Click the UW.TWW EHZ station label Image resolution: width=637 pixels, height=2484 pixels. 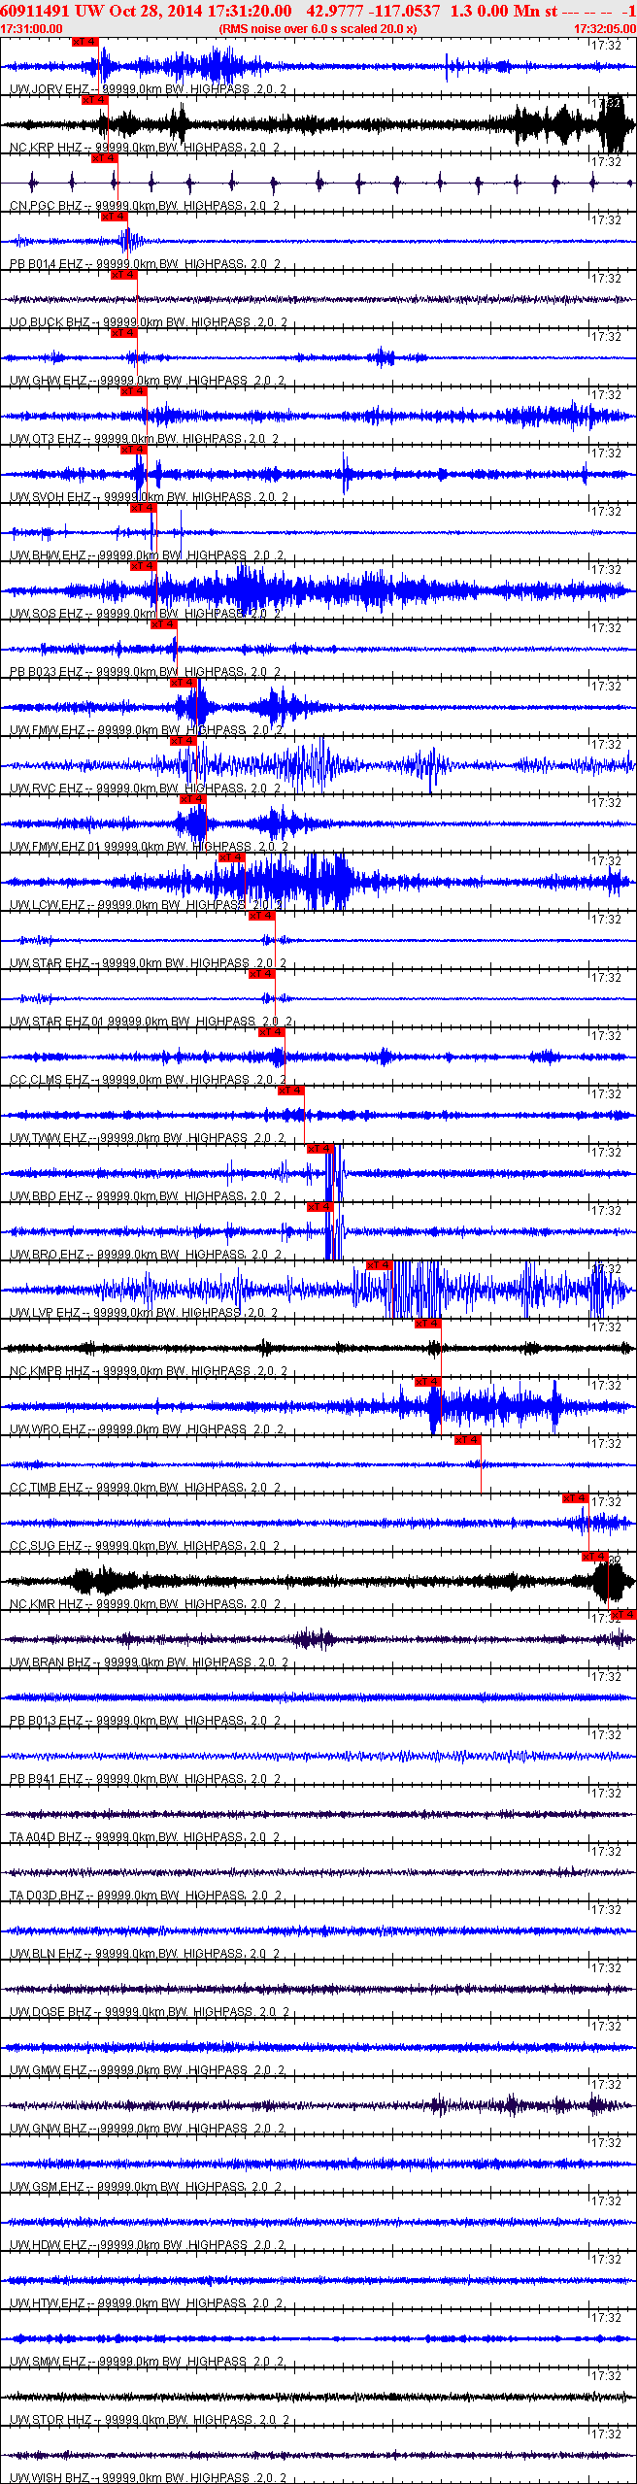[49, 1138]
